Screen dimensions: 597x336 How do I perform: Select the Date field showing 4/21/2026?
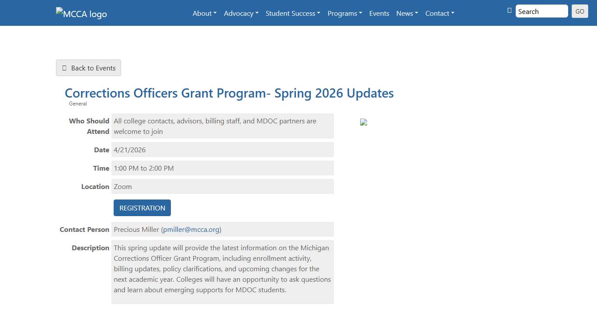pyautogui.click(x=222, y=150)
